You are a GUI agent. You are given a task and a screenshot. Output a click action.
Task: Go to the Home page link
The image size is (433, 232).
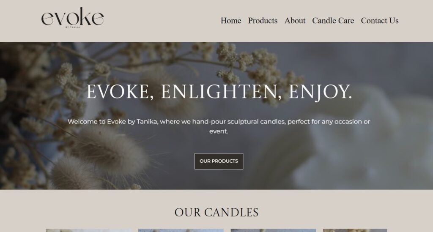[230, 21]
